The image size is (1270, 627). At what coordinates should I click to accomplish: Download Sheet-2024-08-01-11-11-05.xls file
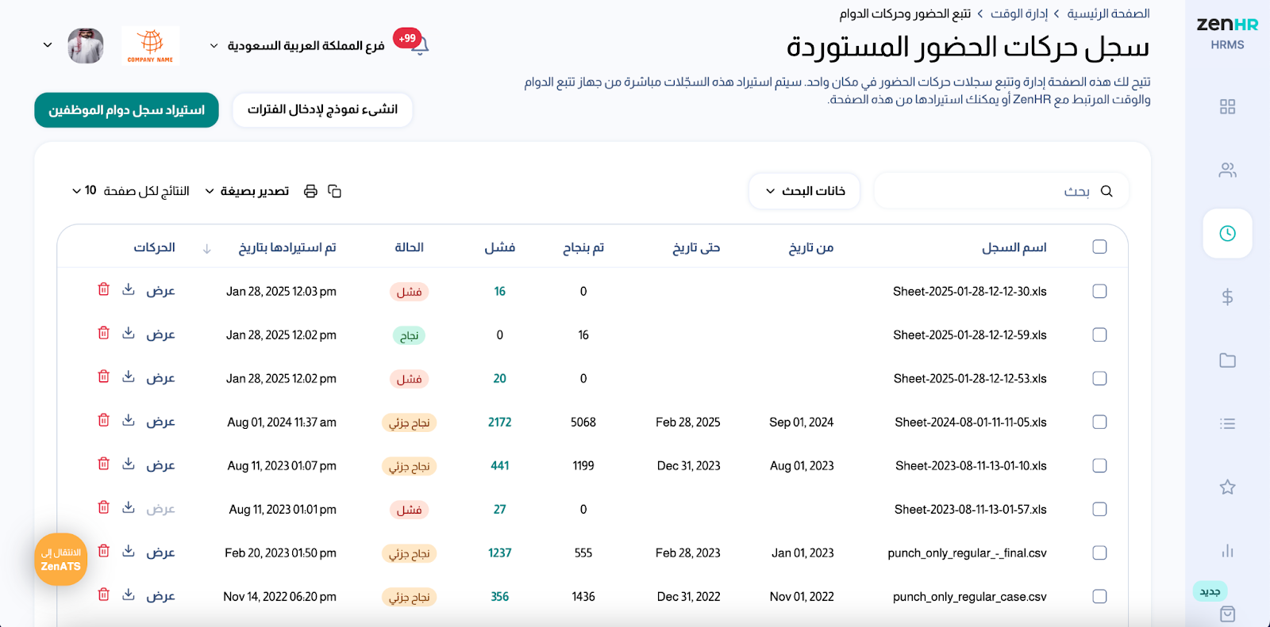128,420
